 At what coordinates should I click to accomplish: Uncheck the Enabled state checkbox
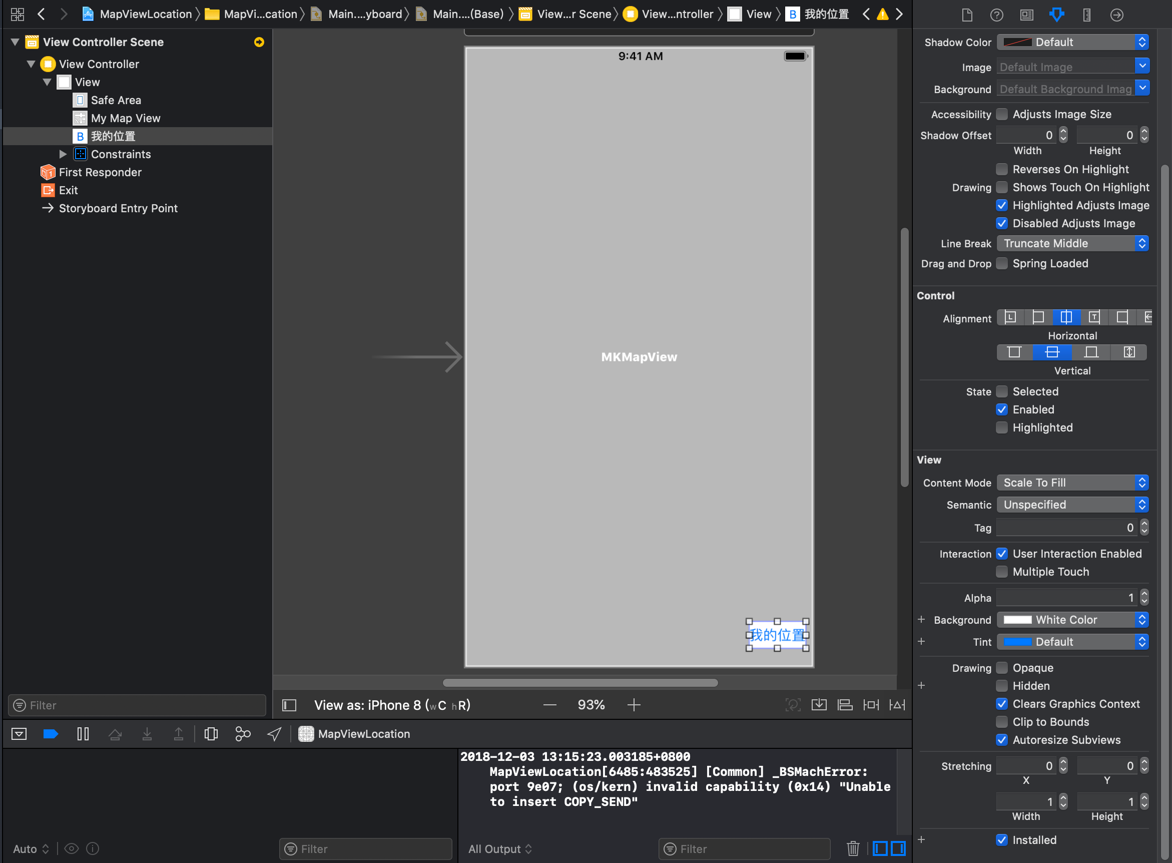[1002, 409]
